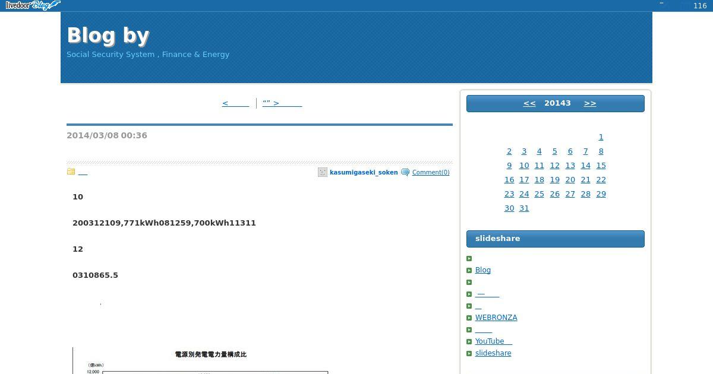The width and height of the screenshot is (713, 374).
Task: Select calendar day 19
Action: tap(554, 180)
